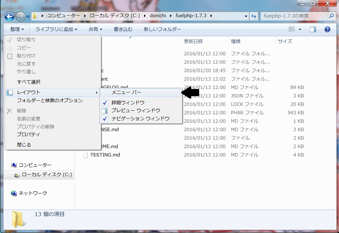Click the 2016/01/20 18:45 date cell
This screenshot has height=233, width=339.
(205, 70)
